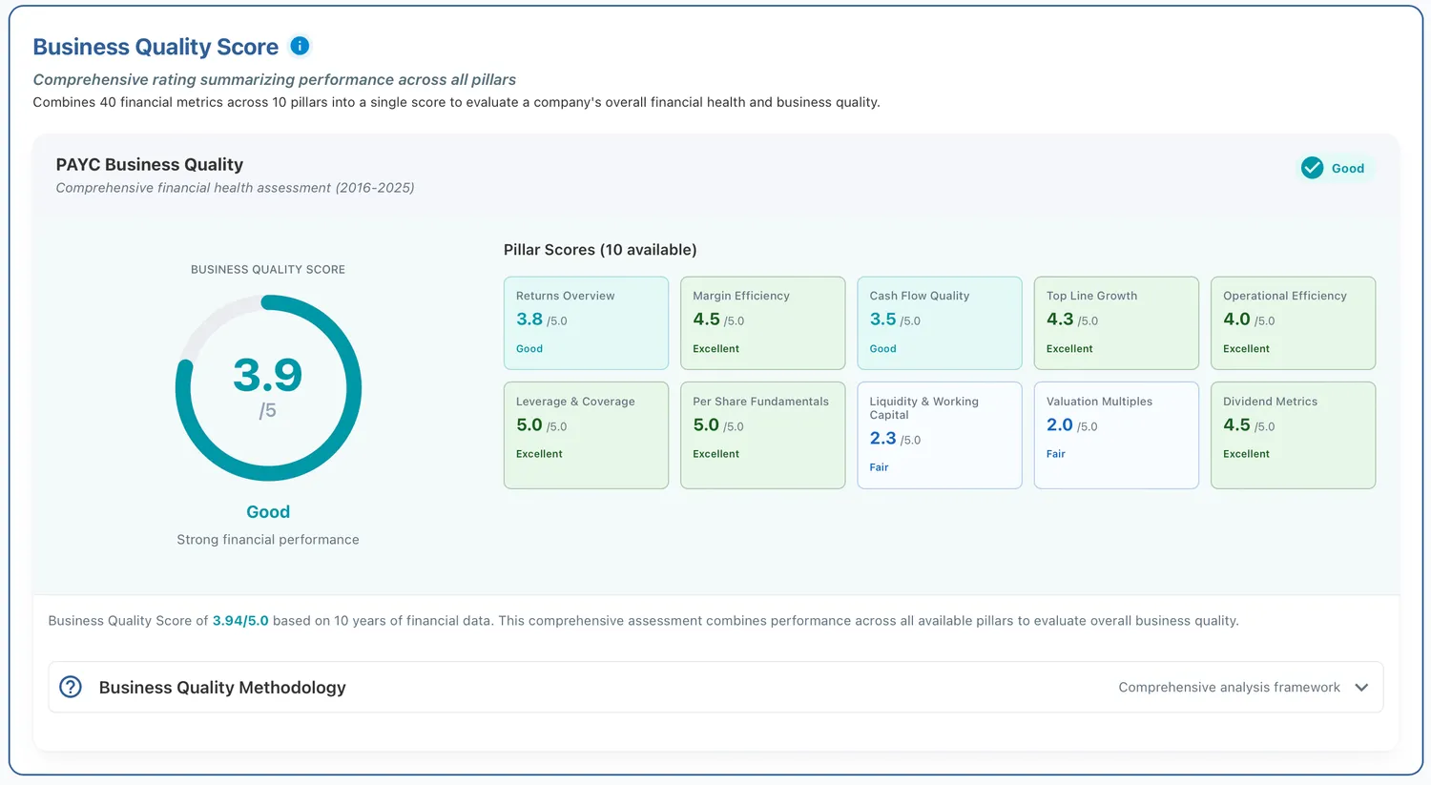The image size is (1431, 785).
Task: Click the 'Strong financial performance' caption
Action: tap(268, 540)
